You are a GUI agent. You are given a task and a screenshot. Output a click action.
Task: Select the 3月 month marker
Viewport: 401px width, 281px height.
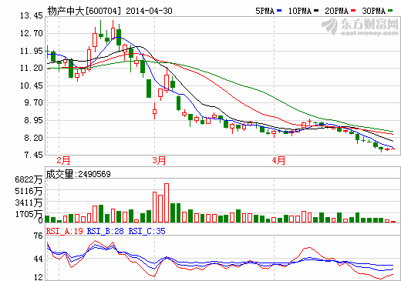pos(159,161)
